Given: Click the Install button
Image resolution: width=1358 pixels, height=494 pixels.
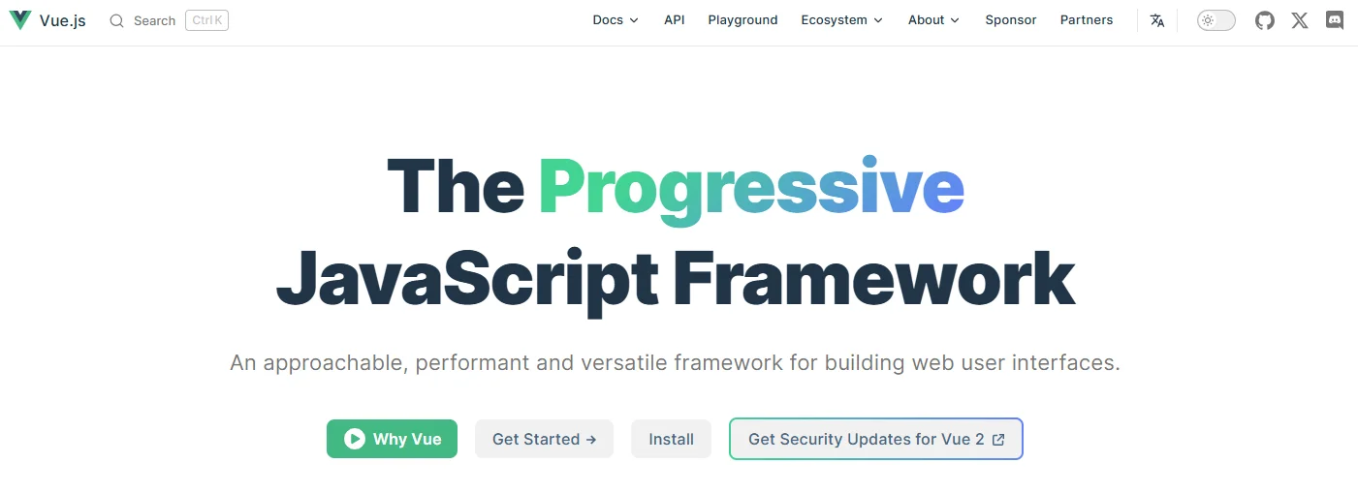Looking at the screenshot, I should tap(671, 439).
